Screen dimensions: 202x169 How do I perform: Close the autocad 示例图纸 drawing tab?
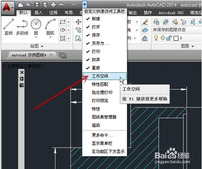51,55
